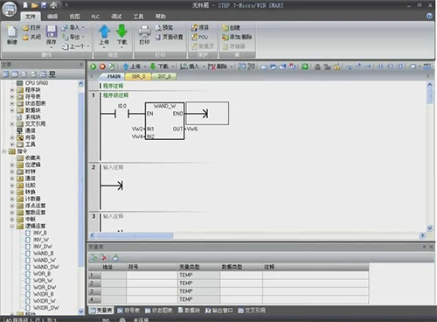
Task: Open the 符号表 bottom panel tab
Action: pos(128,311)
